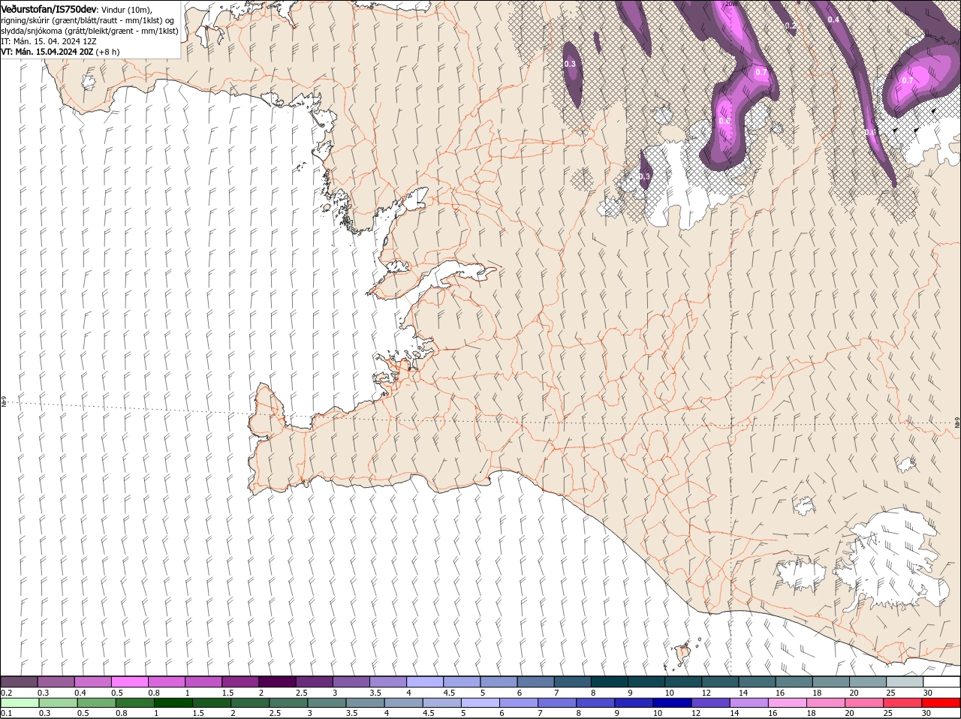
Task: Click the 'slydda/snjókoma' legend description line
Action: tap(89, 31)
